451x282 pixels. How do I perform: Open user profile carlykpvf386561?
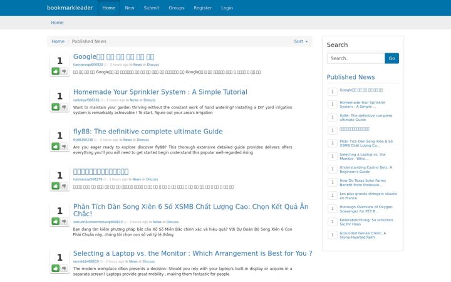tap(86, 100)
